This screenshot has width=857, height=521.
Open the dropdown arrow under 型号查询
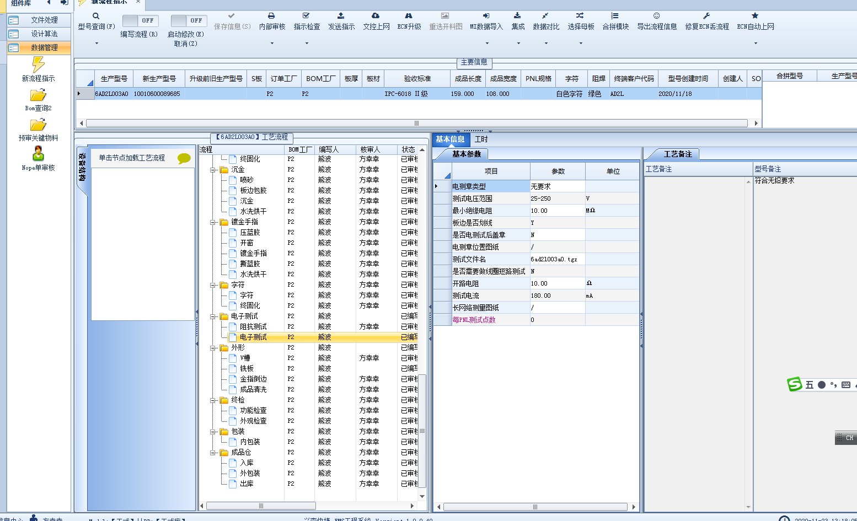click(97, 43)
